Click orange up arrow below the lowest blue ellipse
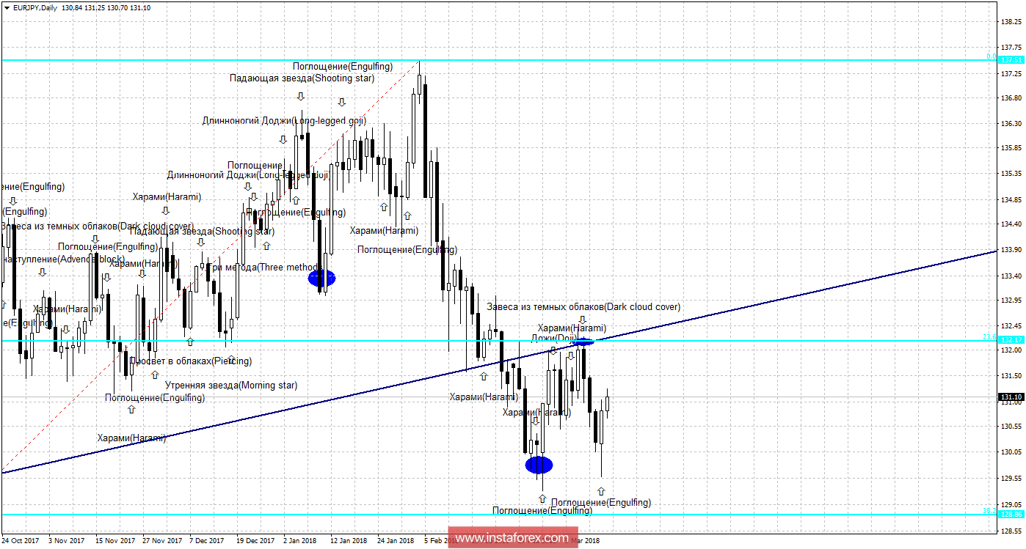Viewport: 1026px width, 549px height. (x=542, y=498)
